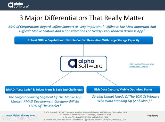The image size is (165, 122).
Task: Click the center Alpha Software logo box
Action: [84, 64]
